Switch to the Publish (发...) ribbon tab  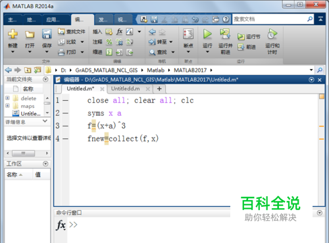click(x=103, y=20)
